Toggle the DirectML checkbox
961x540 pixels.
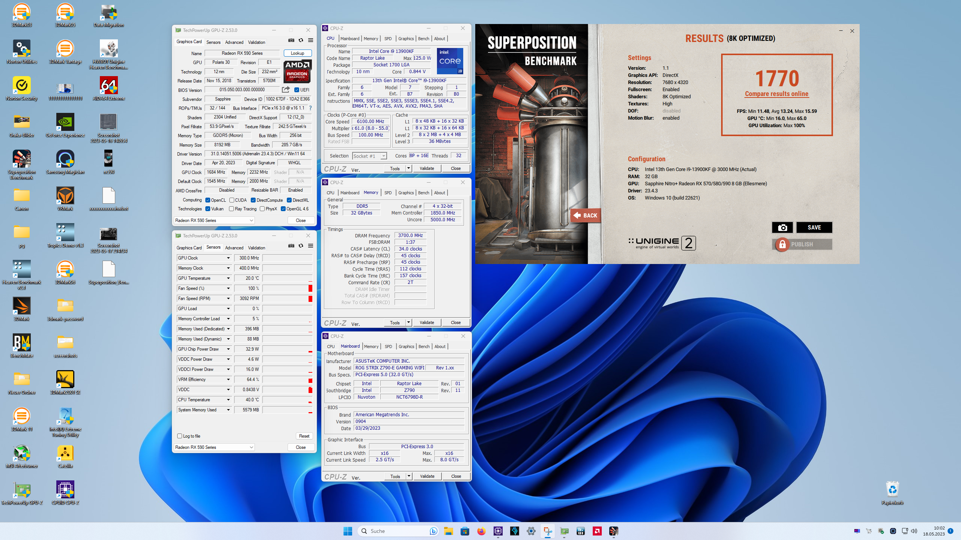click(289, 200)
